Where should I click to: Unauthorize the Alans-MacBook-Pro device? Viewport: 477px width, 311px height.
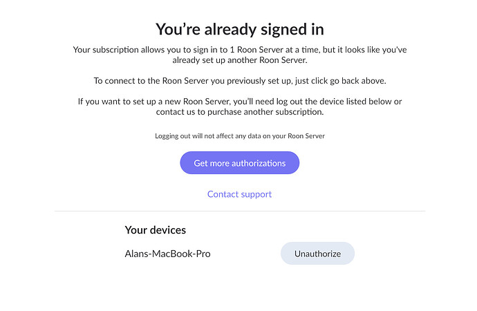pyautogui.click(x=317, y=253)
